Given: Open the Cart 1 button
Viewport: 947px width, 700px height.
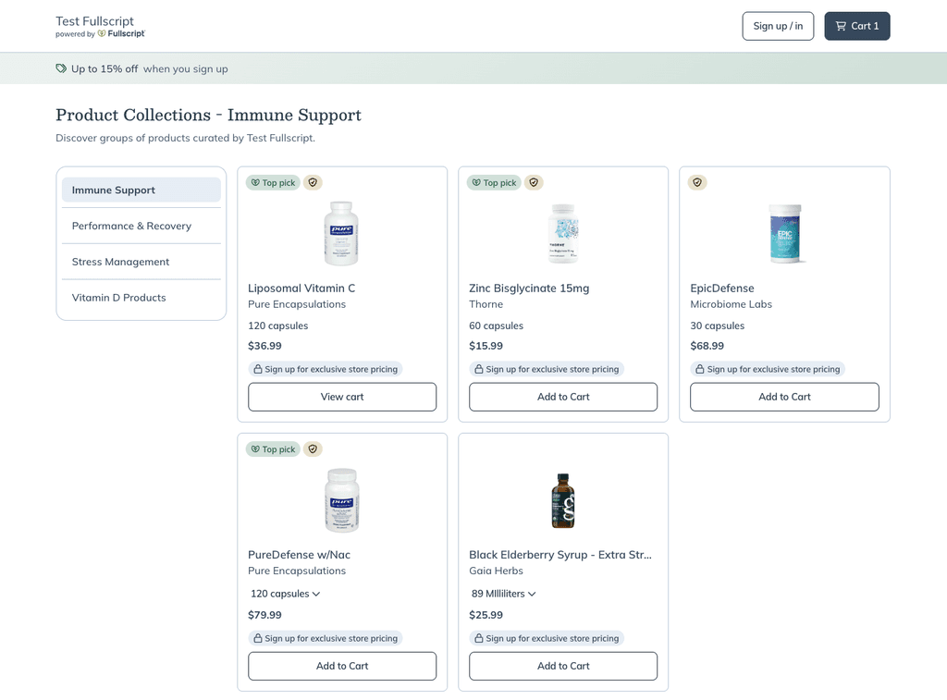Looking at the screenshot, I should pyautogui.click(x=856, y=26).
